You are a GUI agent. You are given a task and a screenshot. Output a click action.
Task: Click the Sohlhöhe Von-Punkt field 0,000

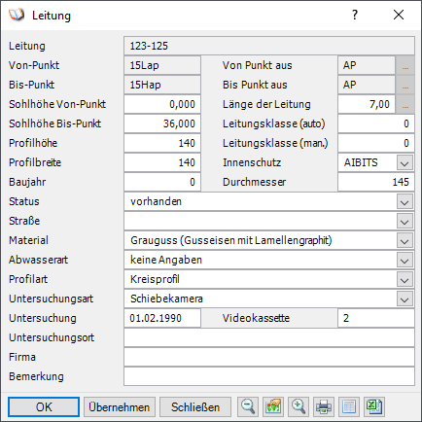click(x=162, y=104)
